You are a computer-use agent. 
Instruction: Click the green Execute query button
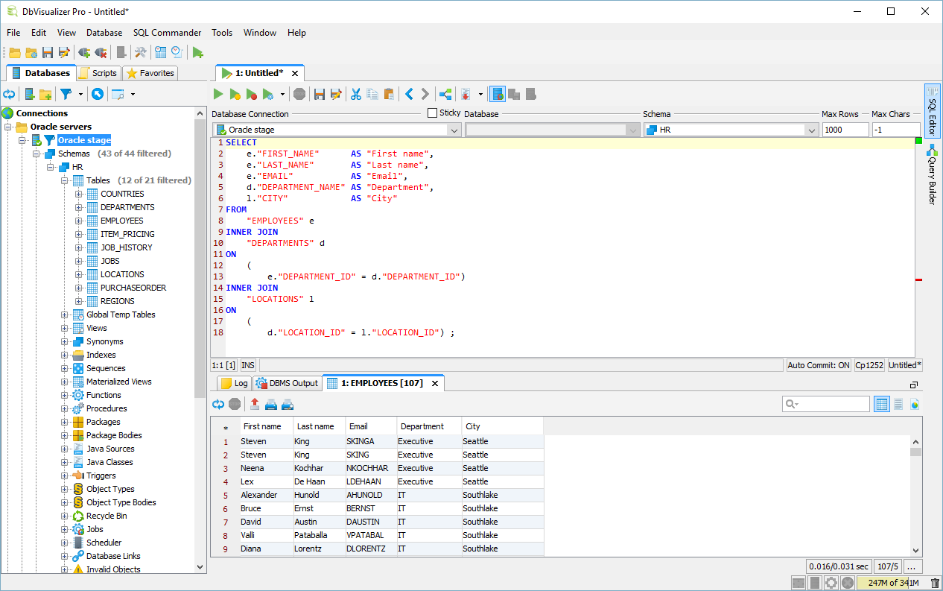click(218, 94)
